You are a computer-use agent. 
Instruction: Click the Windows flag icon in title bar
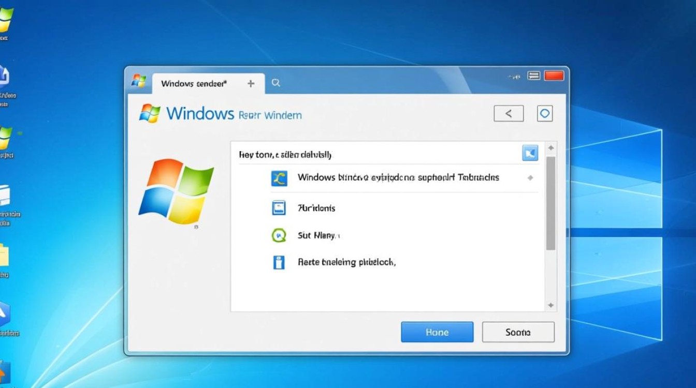point(138,81)
